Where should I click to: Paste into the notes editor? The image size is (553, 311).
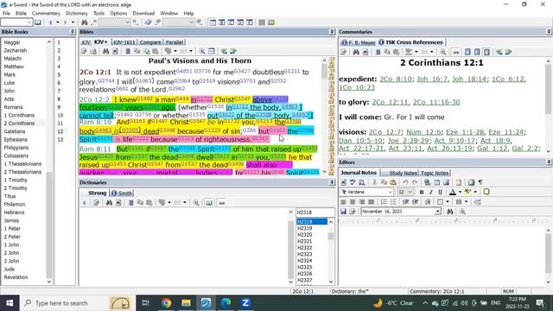[393, 182]
